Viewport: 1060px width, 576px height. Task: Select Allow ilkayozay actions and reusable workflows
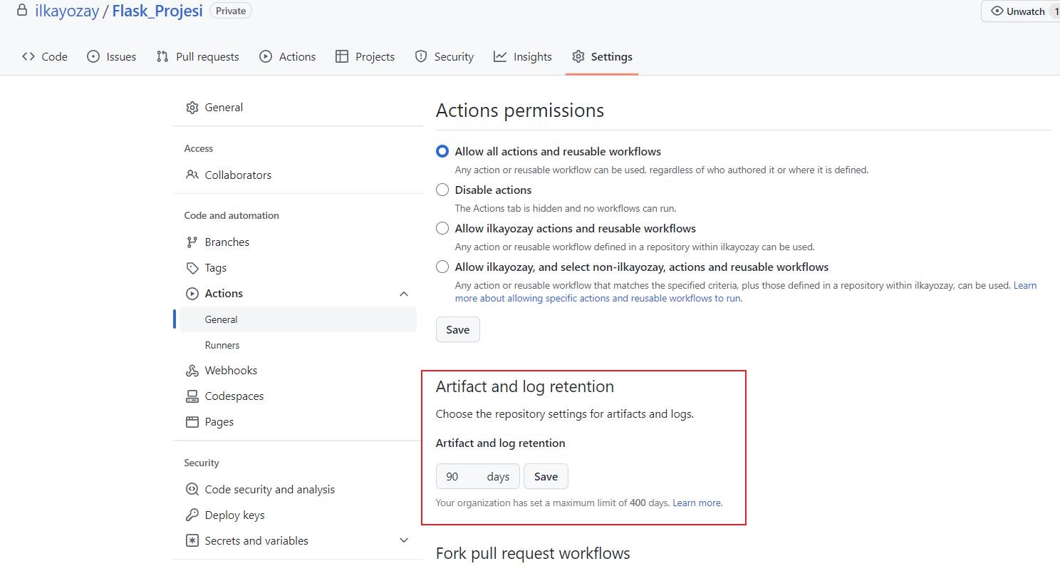click(442, 229)
